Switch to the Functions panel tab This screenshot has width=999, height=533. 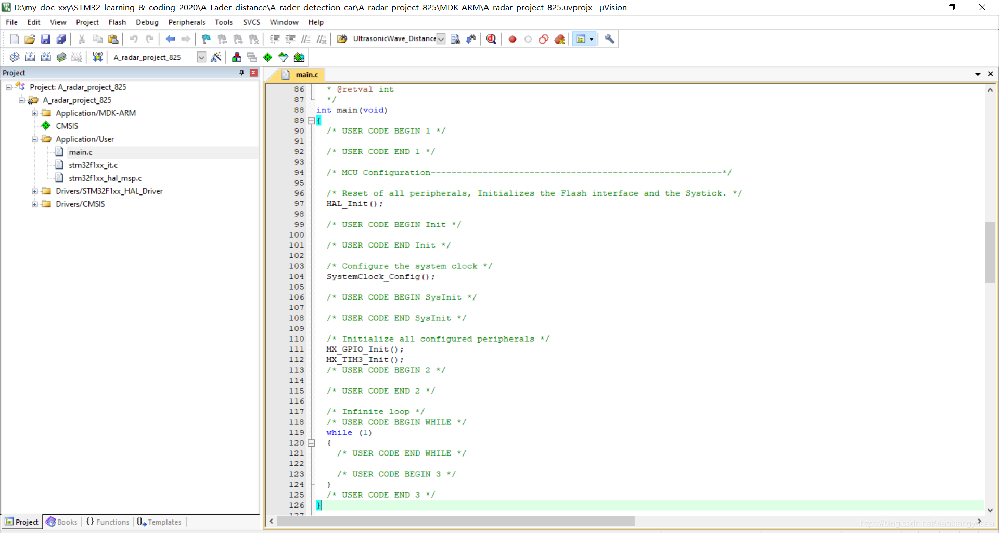coord(108,522)
